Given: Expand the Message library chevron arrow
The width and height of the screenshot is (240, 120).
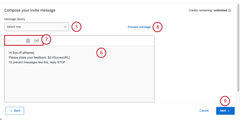Looking at the screenshot, I should tap(65, 27).
